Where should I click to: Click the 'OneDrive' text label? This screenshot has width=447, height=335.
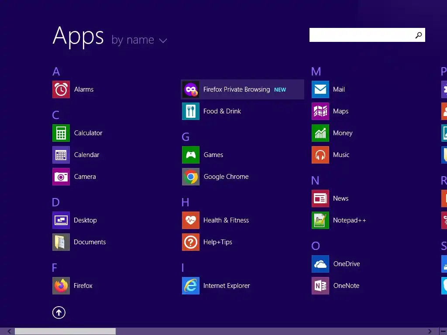click(x=347, y=264)
